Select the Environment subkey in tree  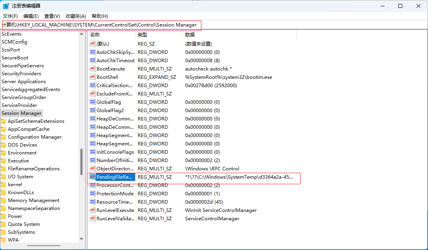[22, 153]
